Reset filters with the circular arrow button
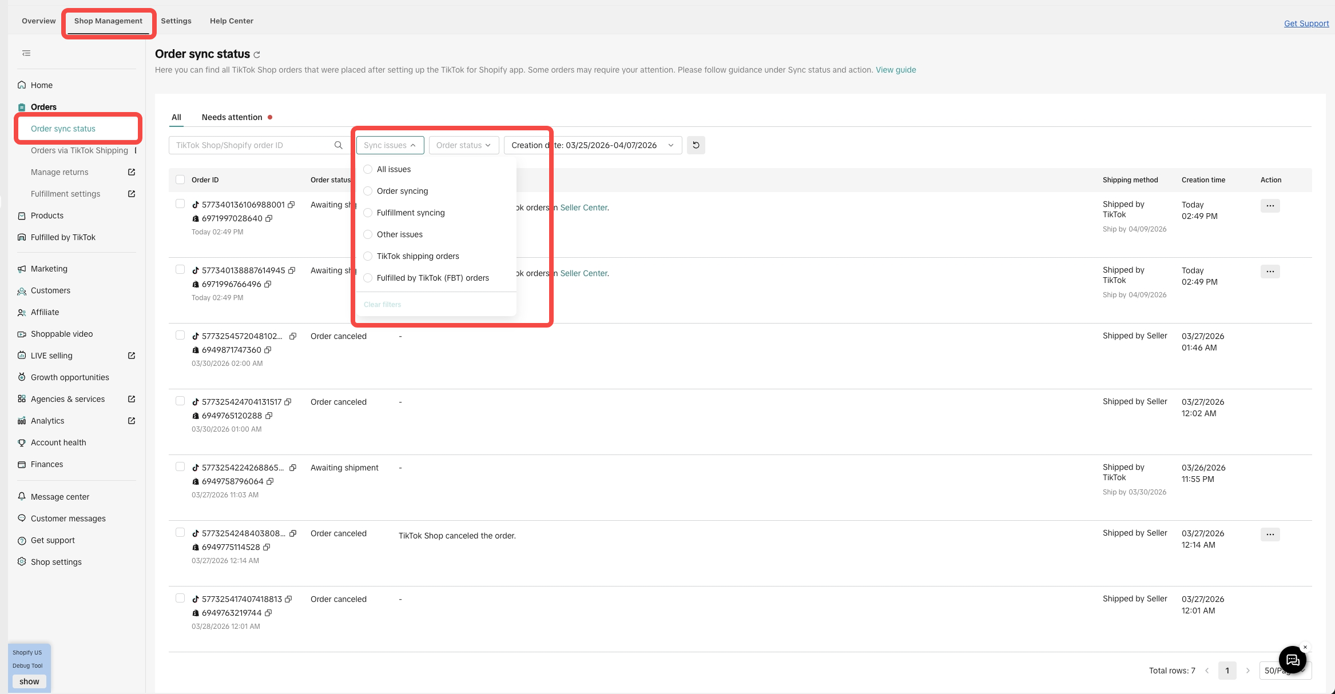1335x694 pixels. coord(696,145)
